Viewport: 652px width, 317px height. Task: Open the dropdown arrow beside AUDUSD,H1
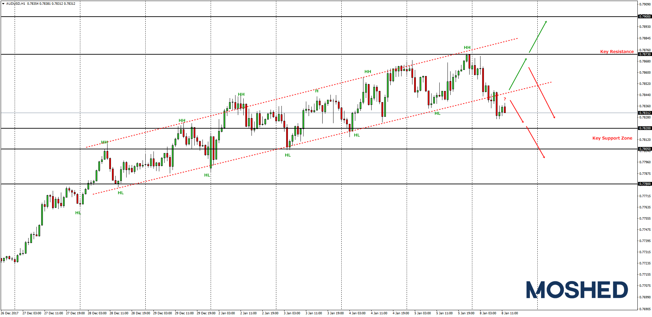(3, 3)
